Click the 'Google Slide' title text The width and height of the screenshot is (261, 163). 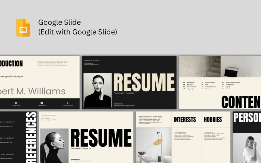pos(59,22)
